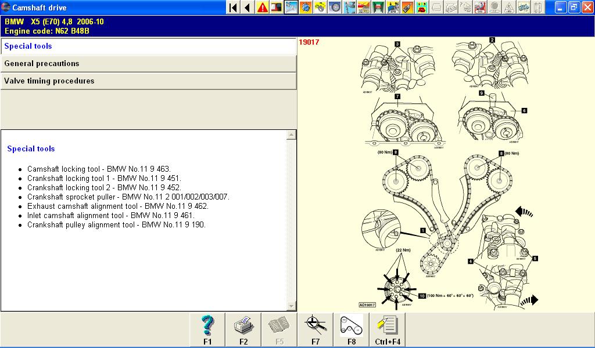Go to the first page arrow icon
Screen dimensions: 595x348
[x=234, y=7]
